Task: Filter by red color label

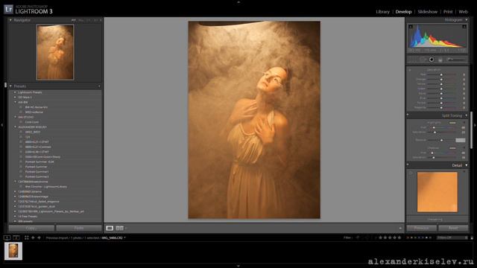Action: [x=408, y=237]
